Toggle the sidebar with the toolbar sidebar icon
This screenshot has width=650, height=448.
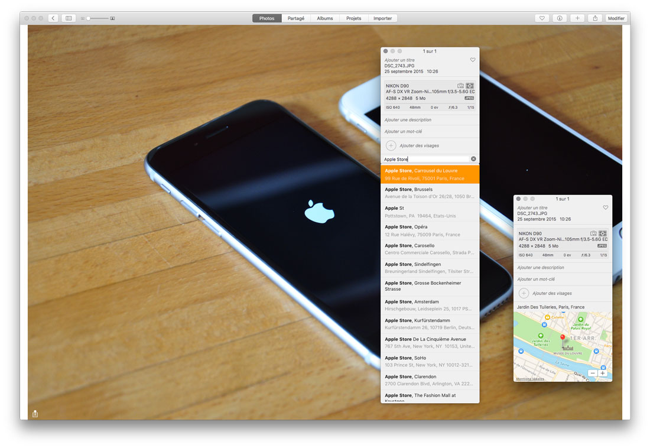click(69, 18)
